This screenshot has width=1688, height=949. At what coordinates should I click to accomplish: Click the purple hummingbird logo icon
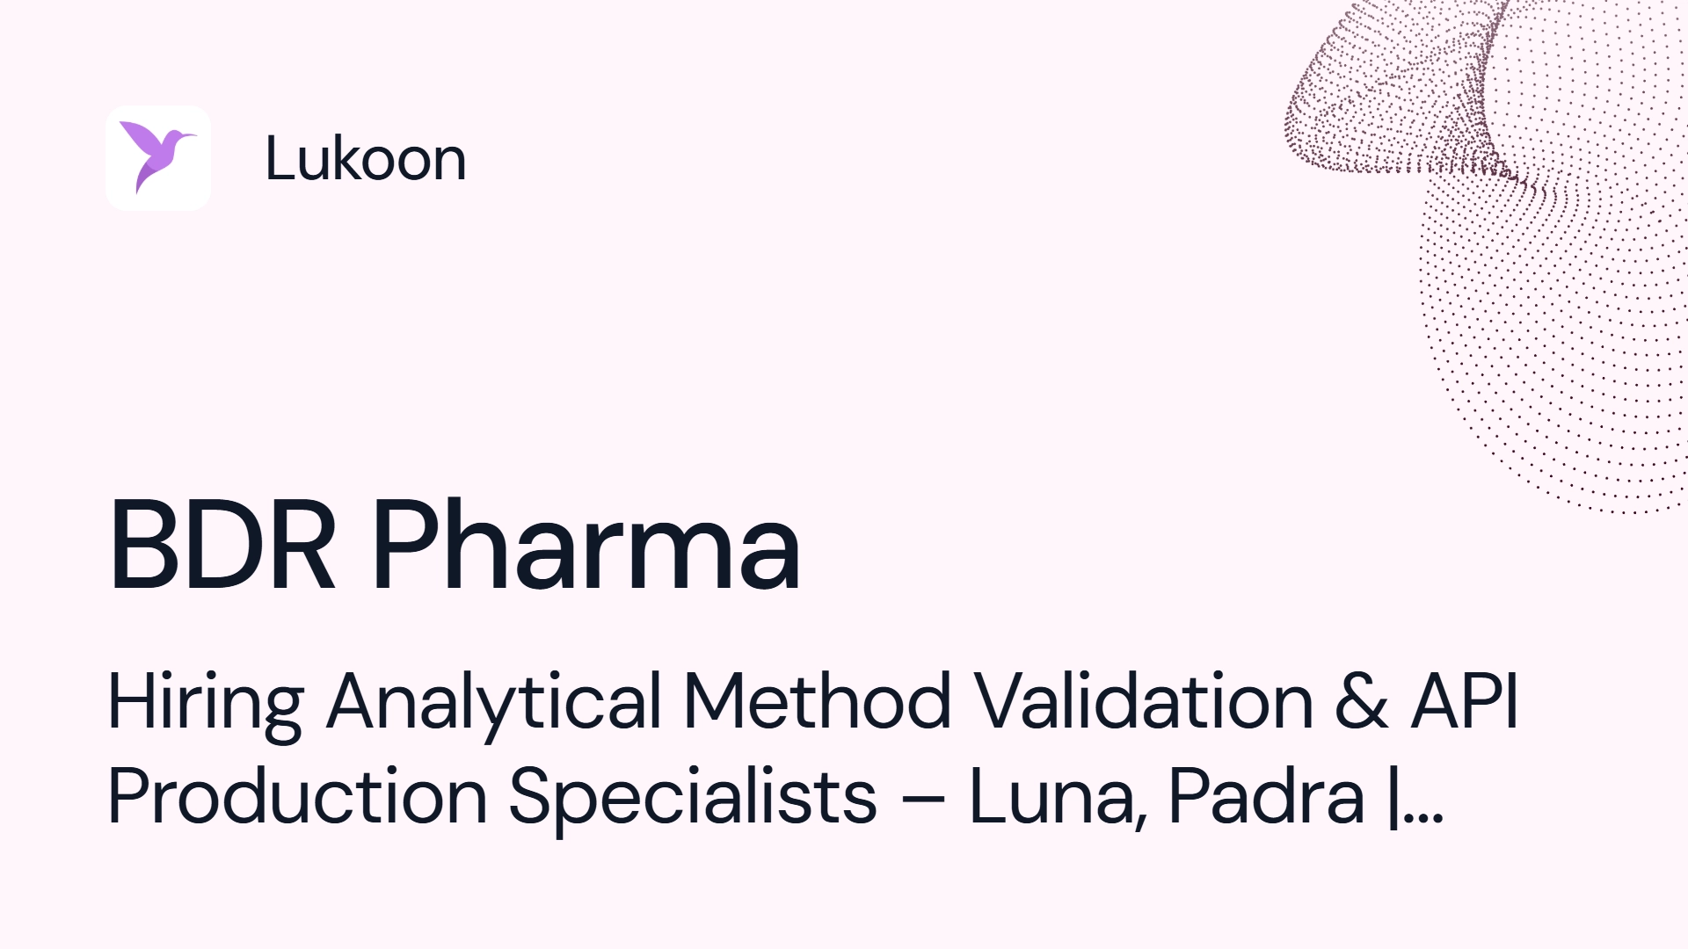point(158,157)
